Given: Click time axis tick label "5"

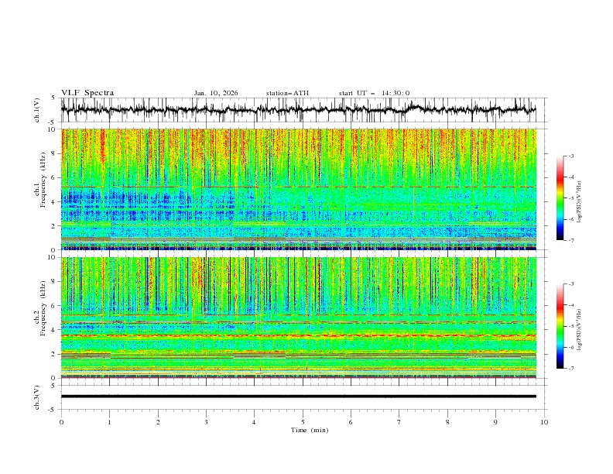Looking at the screenshot, I should (303, 422).
